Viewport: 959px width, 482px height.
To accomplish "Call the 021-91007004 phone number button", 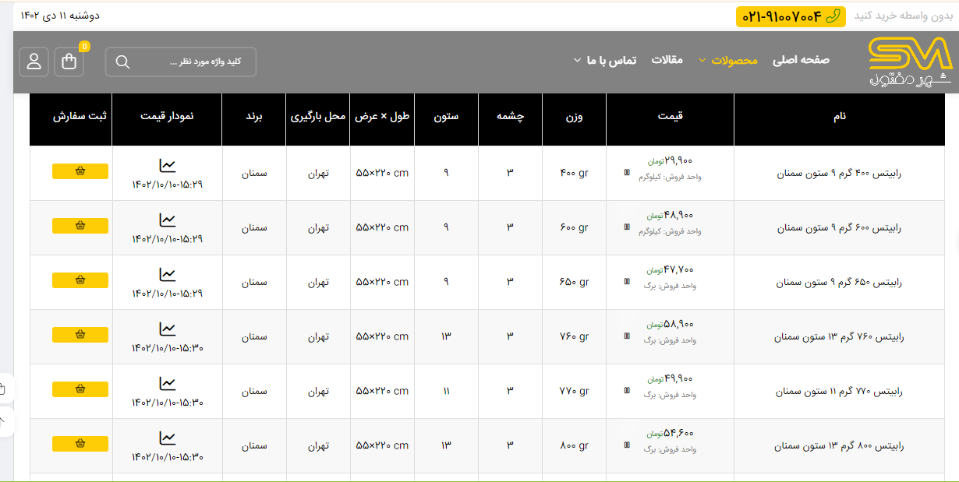I will click(791, 16).
